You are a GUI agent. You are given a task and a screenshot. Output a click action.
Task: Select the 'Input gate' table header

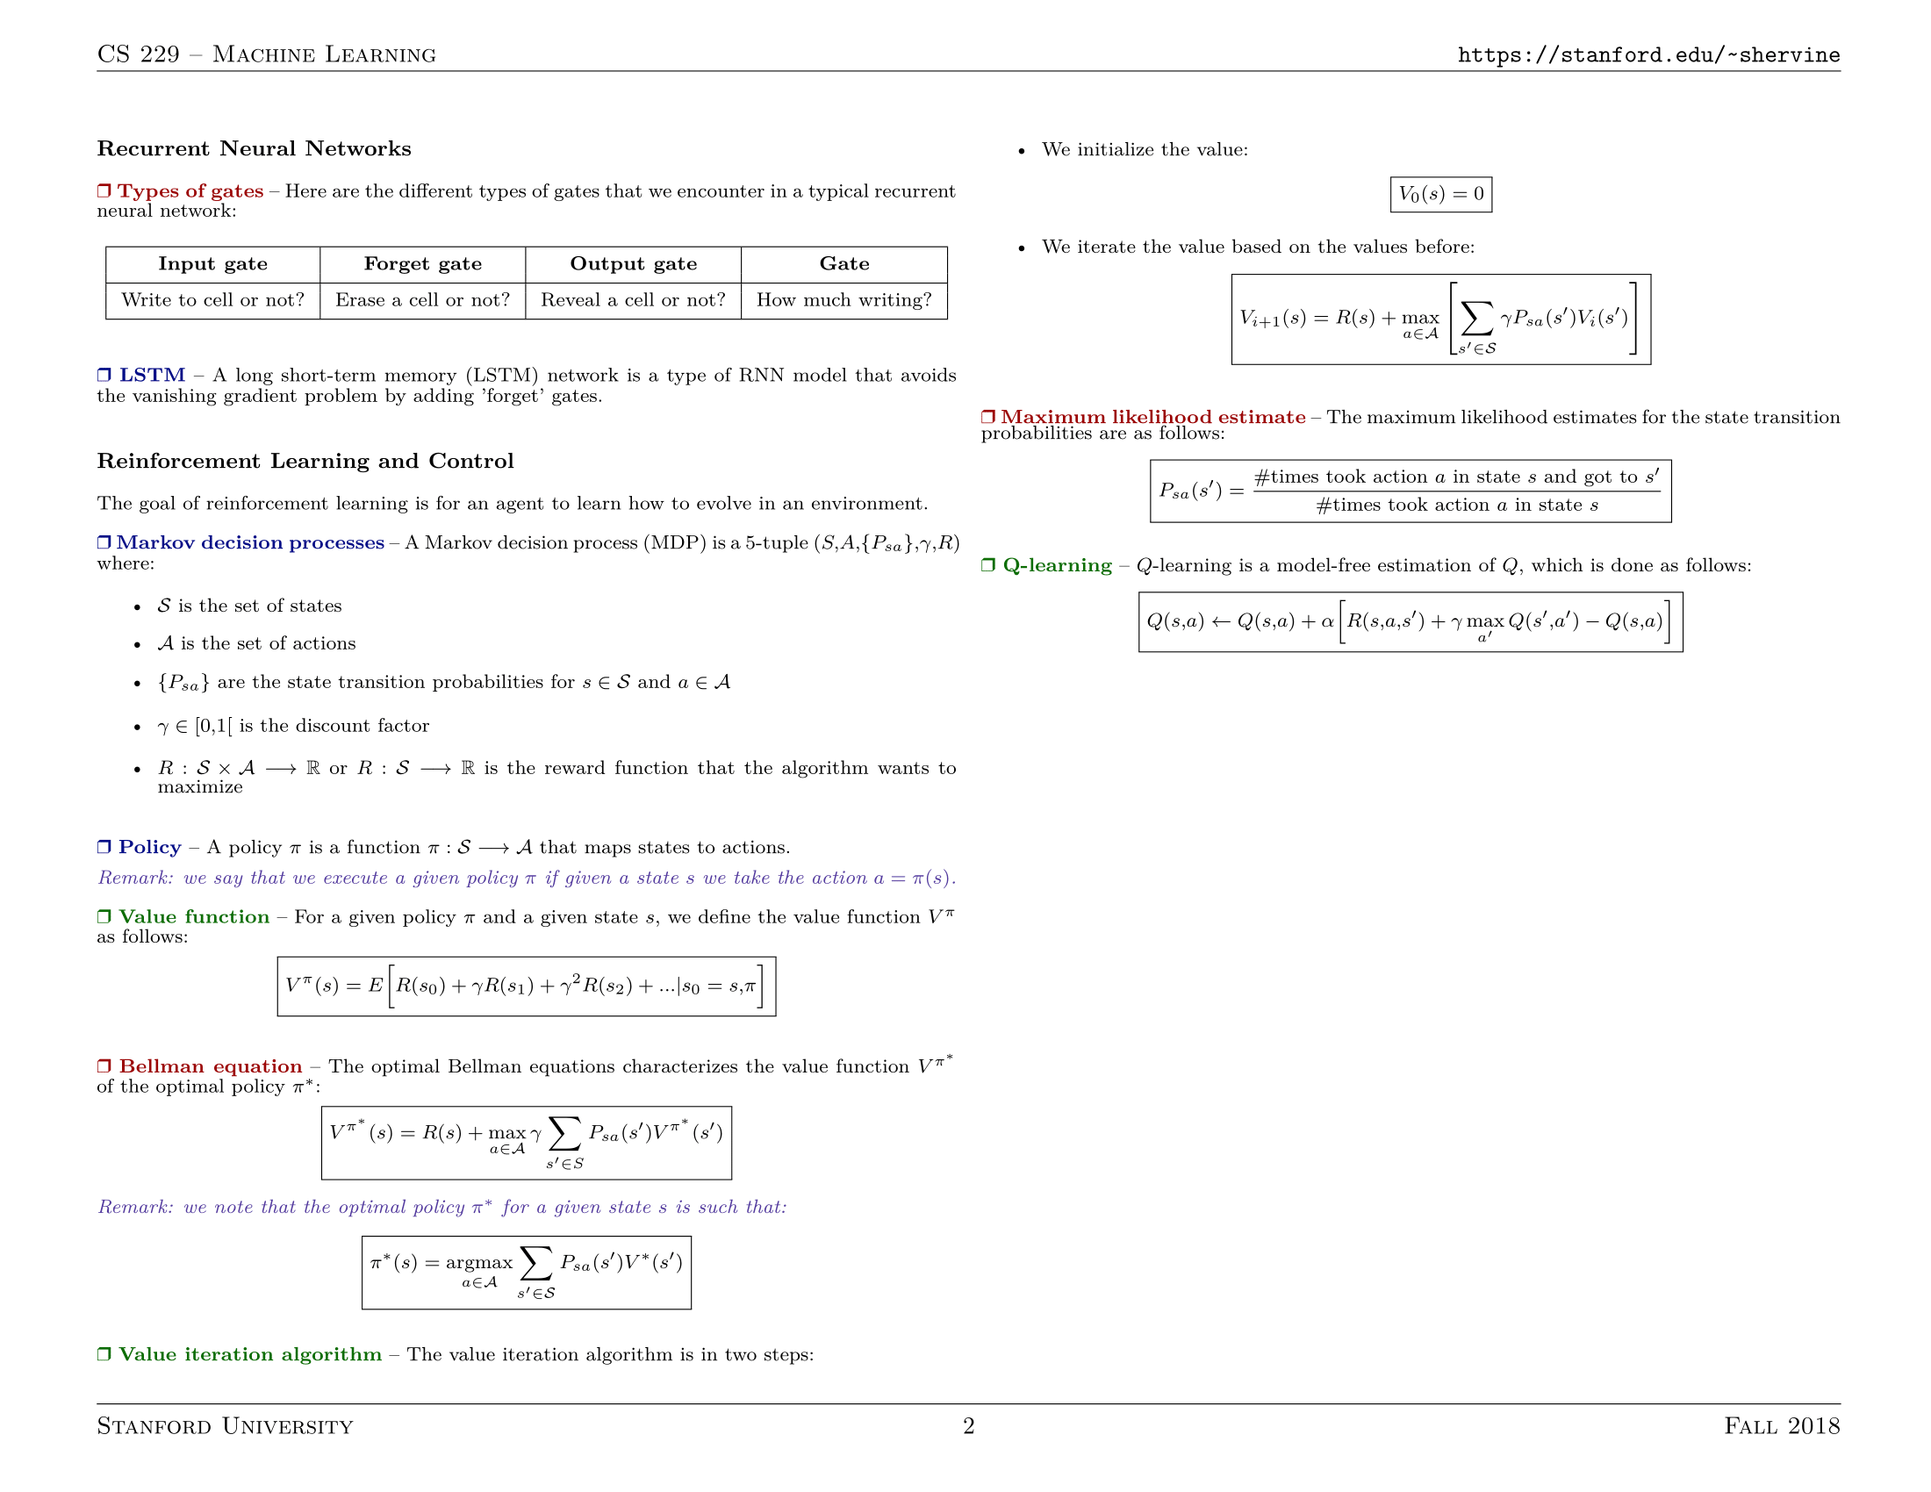coord(213,264)
